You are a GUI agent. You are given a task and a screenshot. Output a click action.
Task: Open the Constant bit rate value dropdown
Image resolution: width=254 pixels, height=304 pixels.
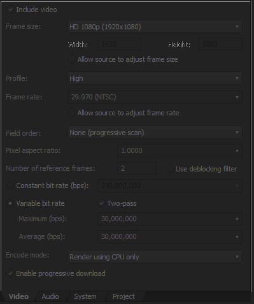[x=170, y=185]
